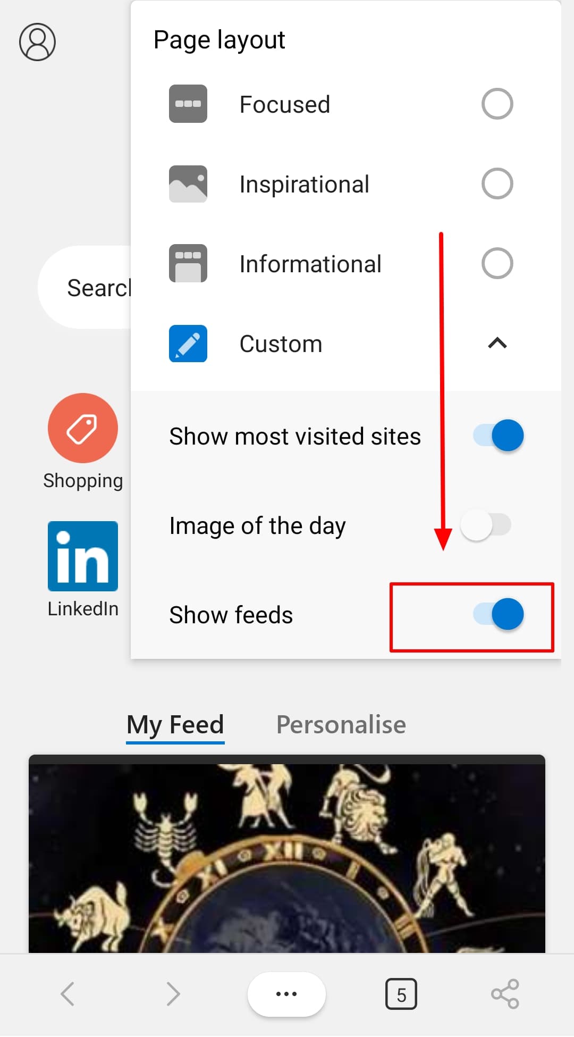Enable Image of the day
Screen dimensions: 574x1037
tap(485, 525)
